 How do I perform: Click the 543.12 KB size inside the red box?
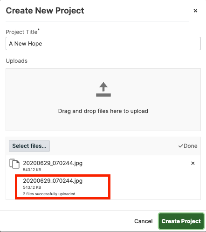coord(32,187)
